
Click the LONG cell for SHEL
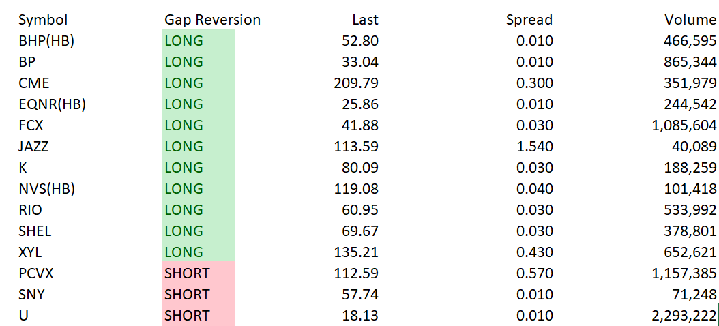[198, 231]
